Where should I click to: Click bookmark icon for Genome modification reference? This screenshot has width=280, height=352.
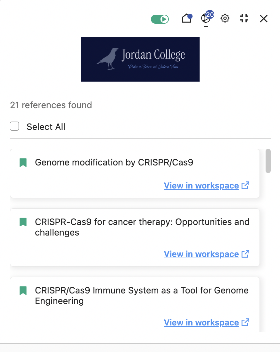tap(23, 163)
